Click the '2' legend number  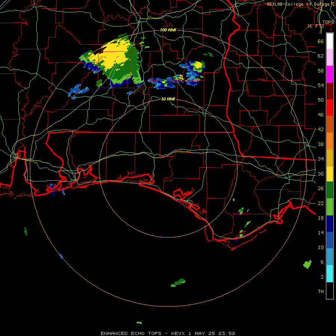[322, 277]
